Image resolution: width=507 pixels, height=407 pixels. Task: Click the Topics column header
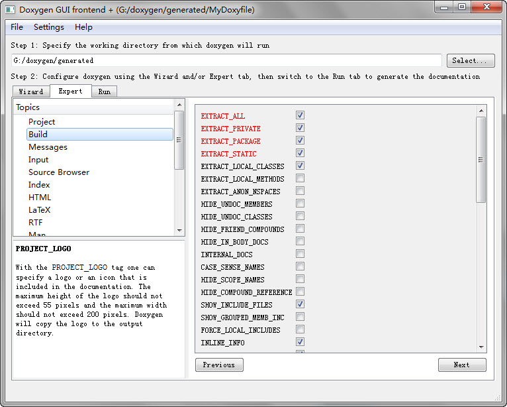point(93,107)
